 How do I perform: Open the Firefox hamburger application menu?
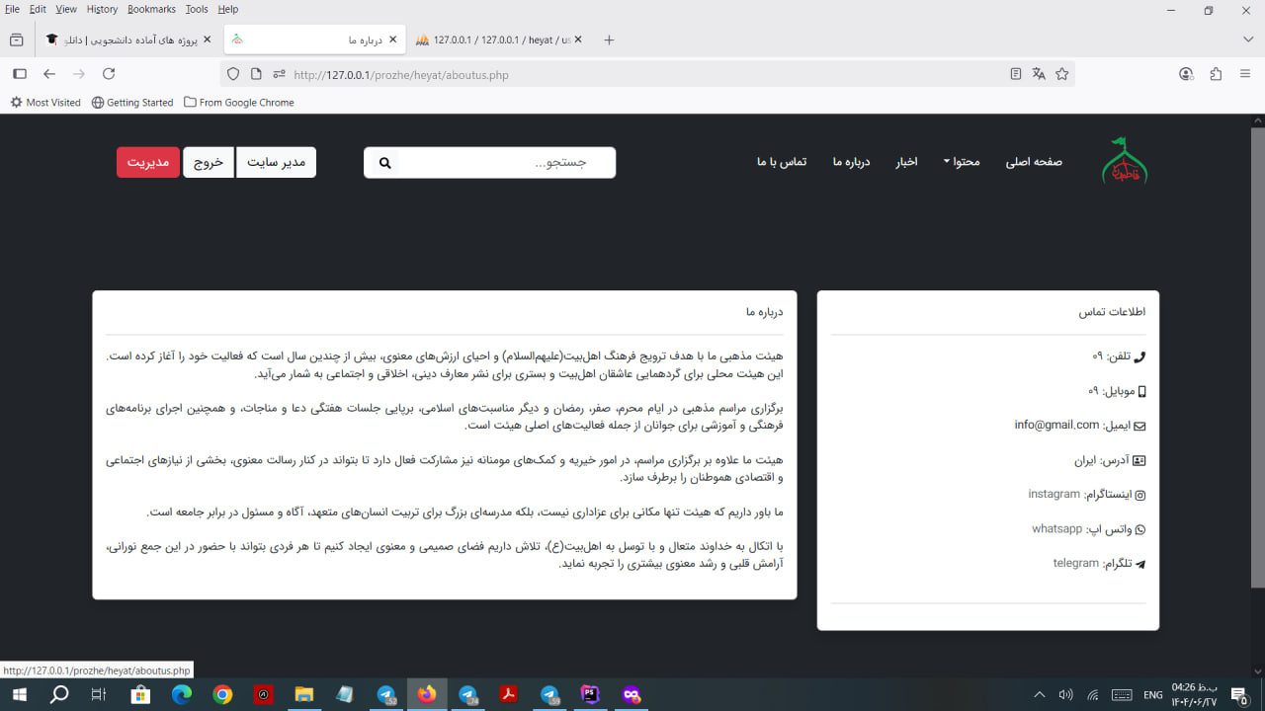coord(1245,74)
